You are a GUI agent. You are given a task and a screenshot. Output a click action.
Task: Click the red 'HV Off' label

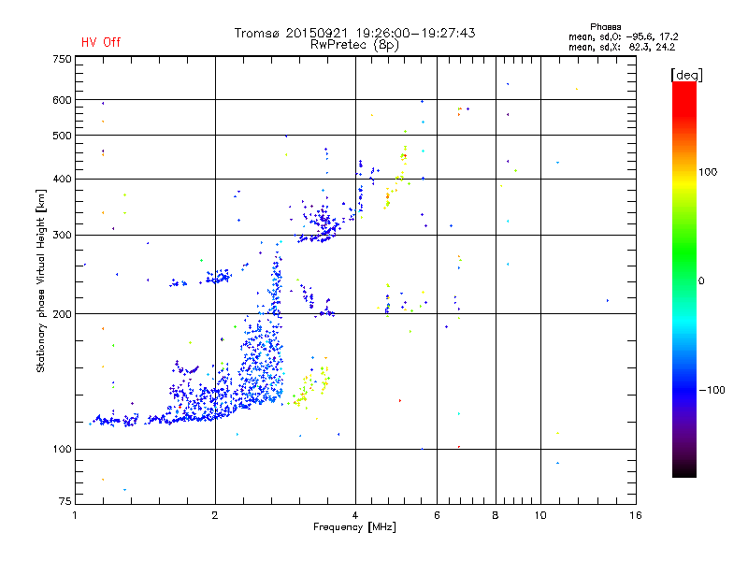101,42
